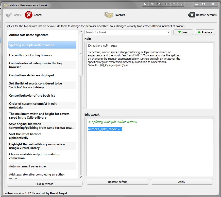Click the highlighted authors_split_regex line

[x=105, y=129]
